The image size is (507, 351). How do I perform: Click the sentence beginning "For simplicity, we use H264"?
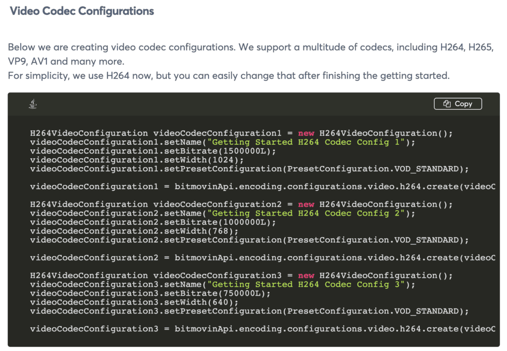(x=229, y=76)
